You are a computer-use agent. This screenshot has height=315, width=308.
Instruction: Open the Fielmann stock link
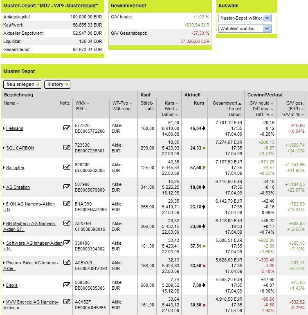(14, 128)
